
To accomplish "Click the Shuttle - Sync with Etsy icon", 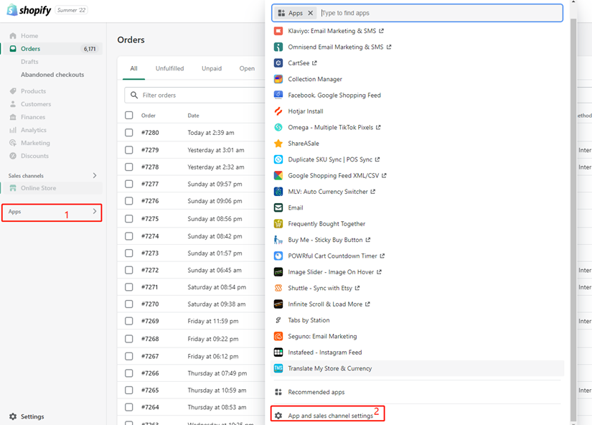I will (x=278, y=288).
